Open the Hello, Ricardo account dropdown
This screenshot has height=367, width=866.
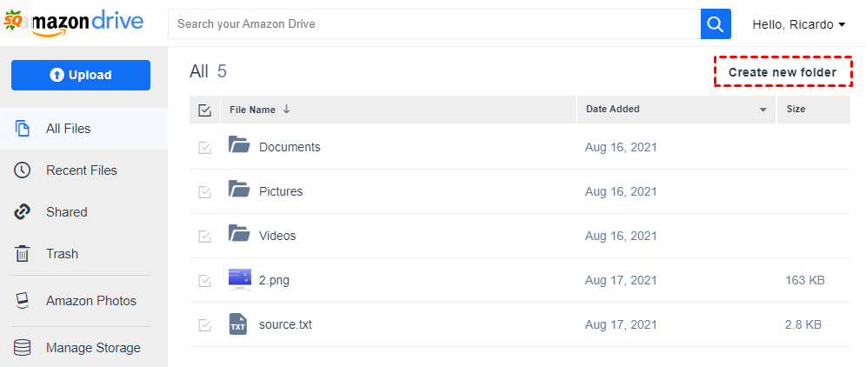[x=798, y=24]
